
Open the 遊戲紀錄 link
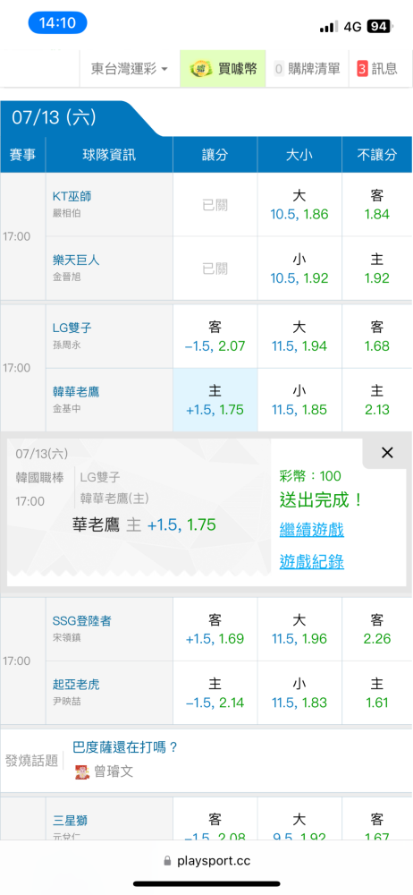311,562
